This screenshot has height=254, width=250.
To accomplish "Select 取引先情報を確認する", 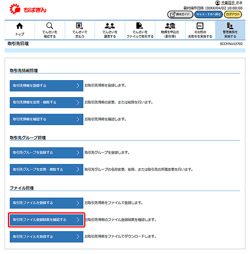I will [x=46, y=119].
